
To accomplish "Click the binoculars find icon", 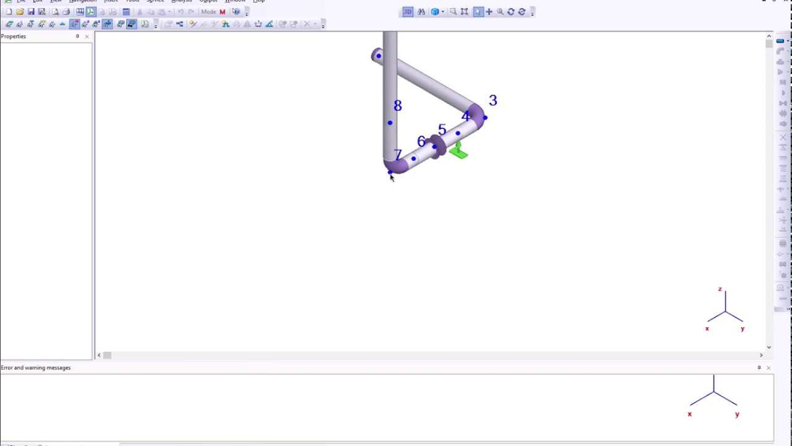I will 421,12.
